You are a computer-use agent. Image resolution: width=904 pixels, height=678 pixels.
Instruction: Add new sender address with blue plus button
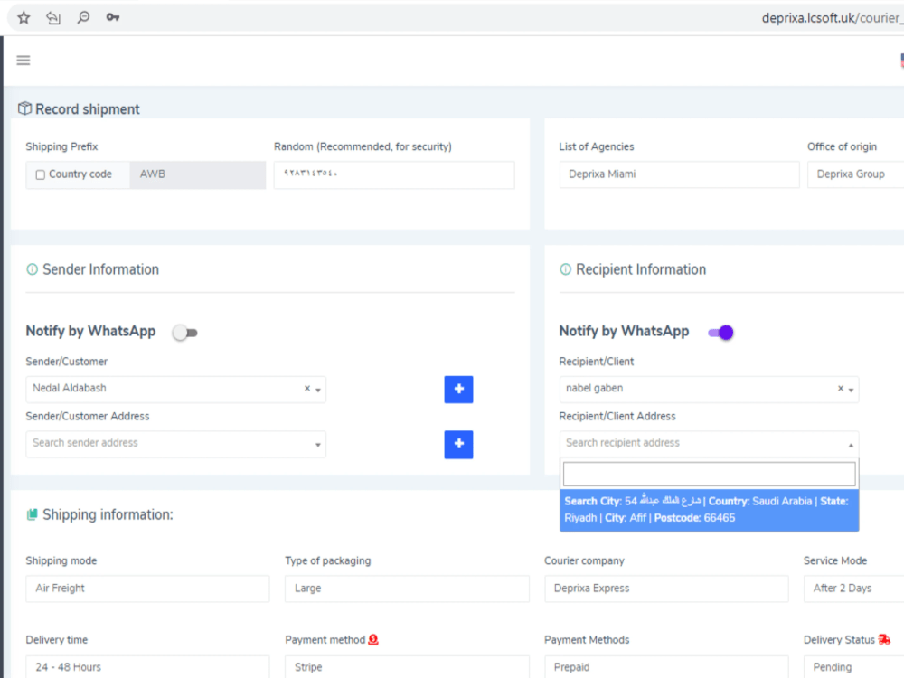(x=458, y=444)
